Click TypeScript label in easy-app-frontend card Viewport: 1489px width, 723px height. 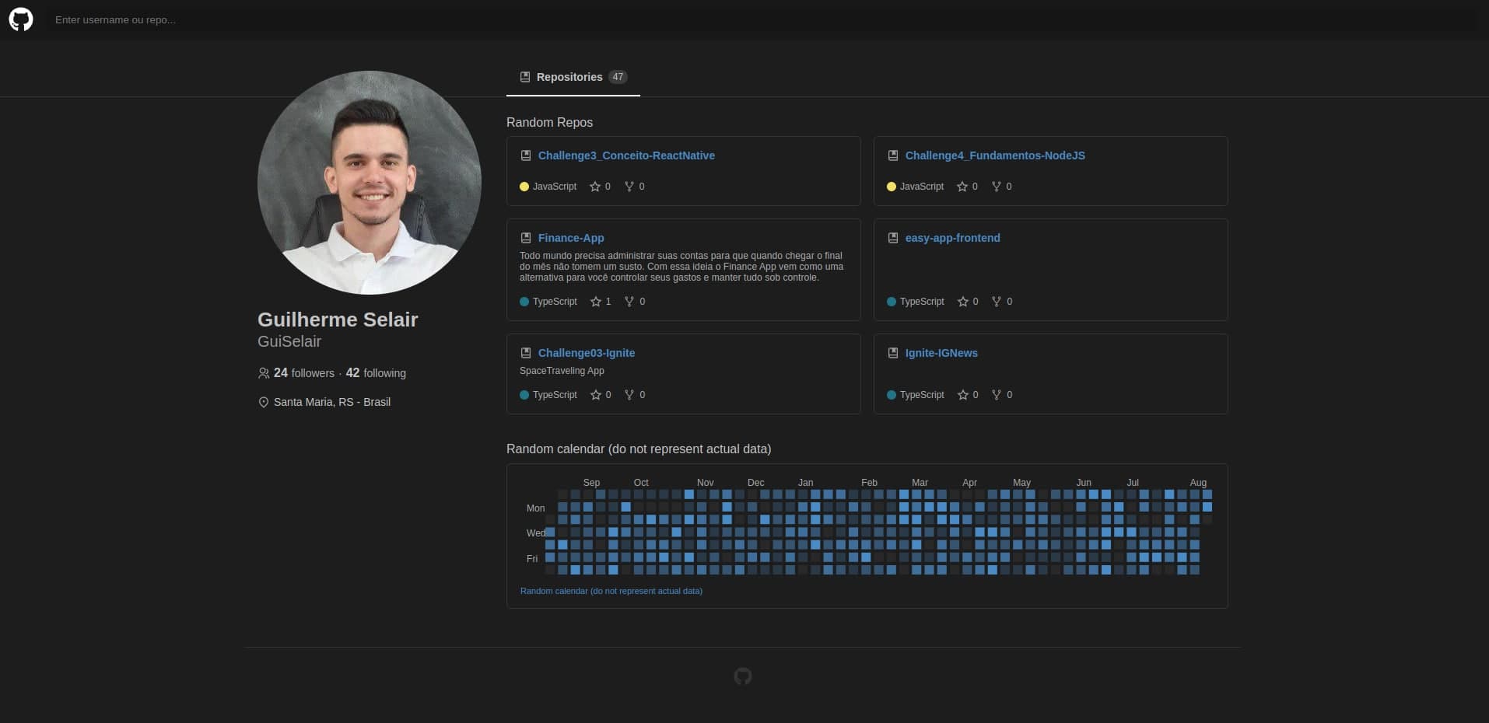pos(922,302)
